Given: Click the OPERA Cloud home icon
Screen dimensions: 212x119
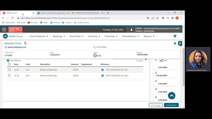Looking at the screenshot, I should coord(5,36).
